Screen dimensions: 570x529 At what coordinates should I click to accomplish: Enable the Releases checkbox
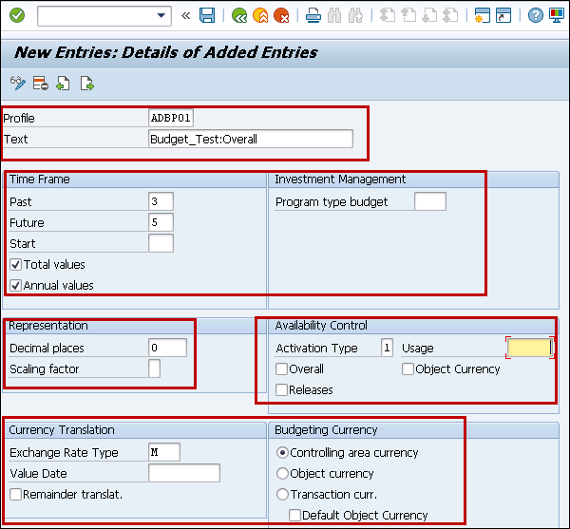click(281, 389)
